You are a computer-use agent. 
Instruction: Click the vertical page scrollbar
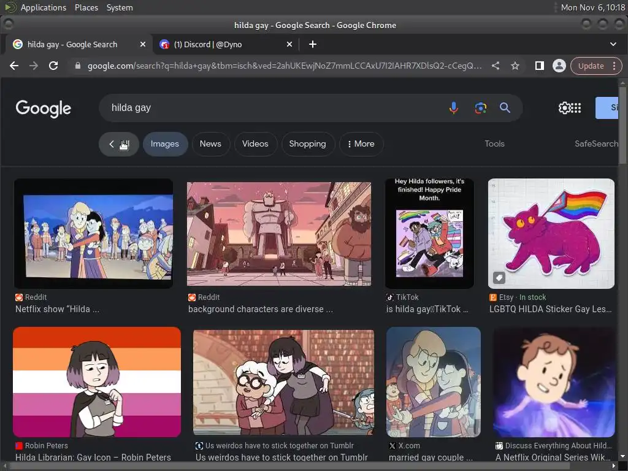(x=622, y=124)
